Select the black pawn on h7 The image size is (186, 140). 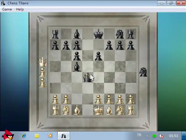[130, 45]
